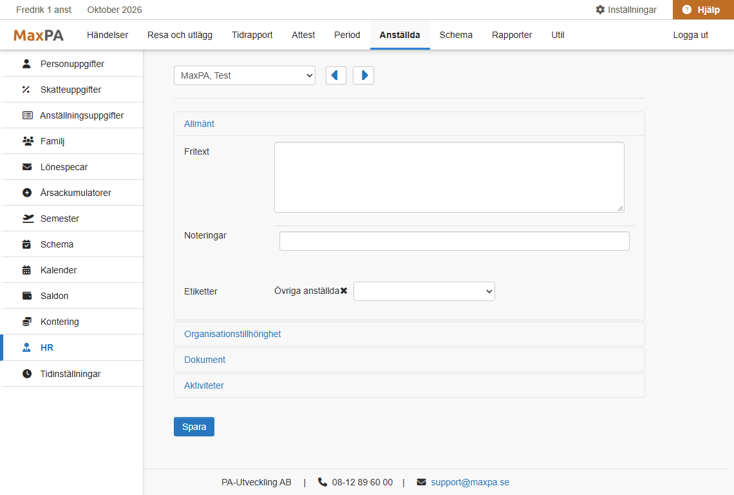The height and width of the screenshot is (495, 734).
Task: Click the Logga ut link
Action: [690, 35]
